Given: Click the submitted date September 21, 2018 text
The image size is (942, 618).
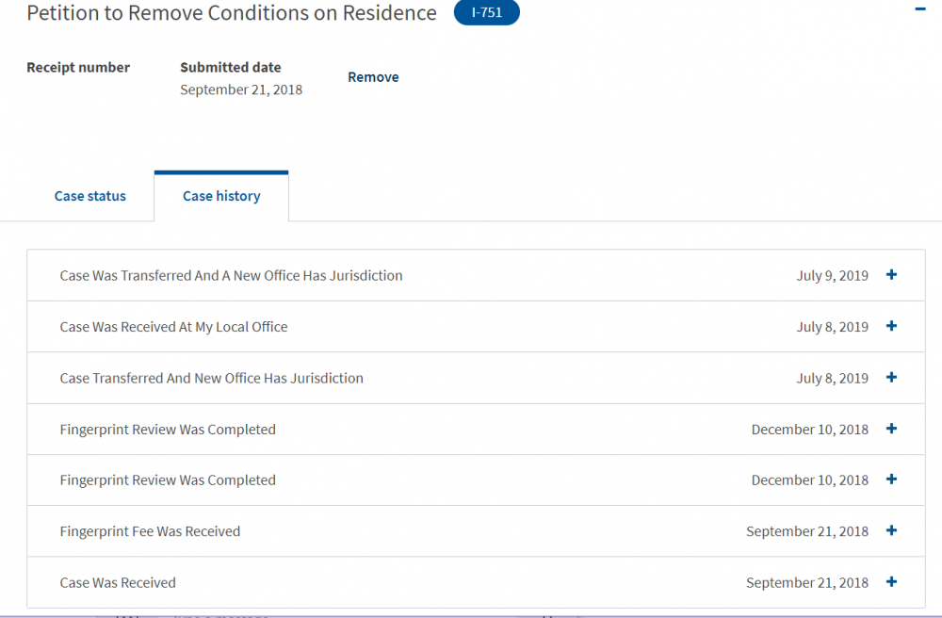Looking at the screenshot, I should (x=241, y=89).
